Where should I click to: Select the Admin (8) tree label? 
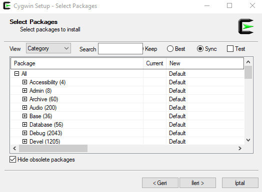point(40,91)
